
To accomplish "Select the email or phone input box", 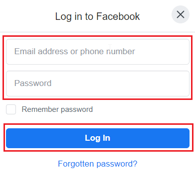I will 98,52.
